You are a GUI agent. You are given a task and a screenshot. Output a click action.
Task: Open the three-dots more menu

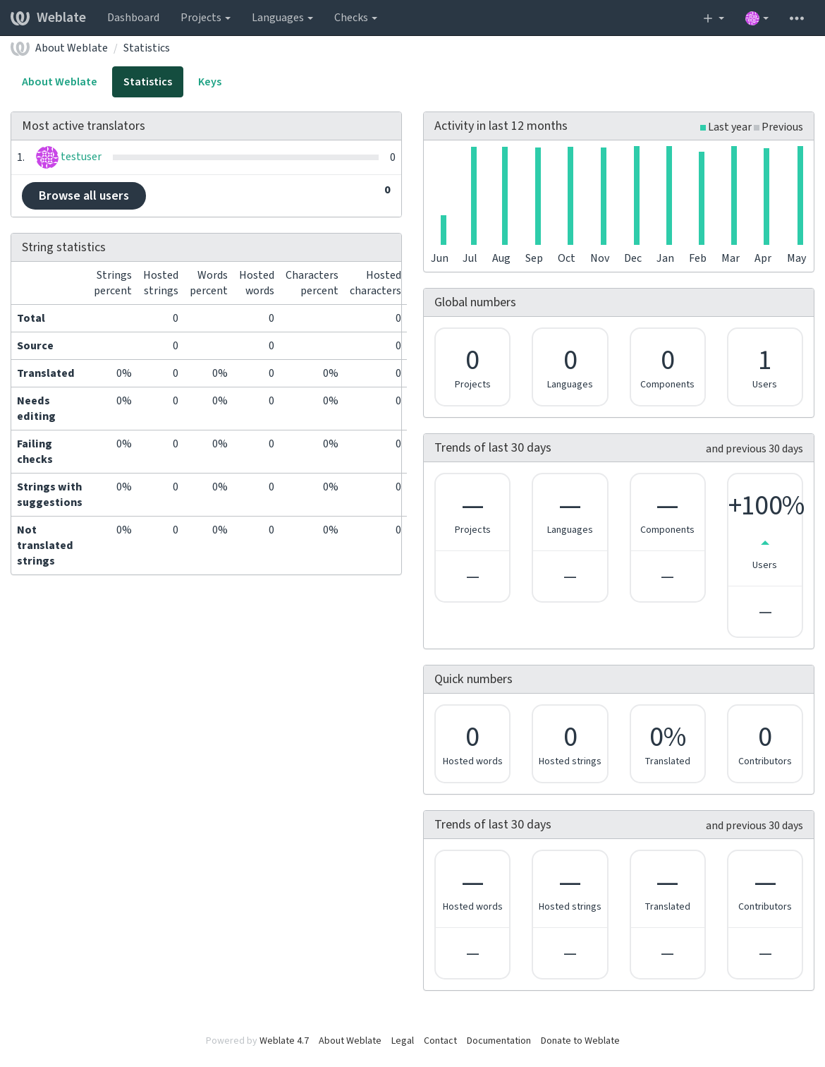[797, 18]
